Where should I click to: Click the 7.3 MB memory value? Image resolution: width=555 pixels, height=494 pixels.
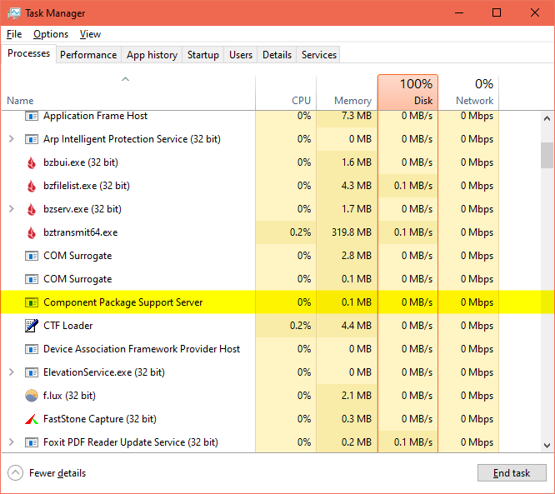pos(357,116)
